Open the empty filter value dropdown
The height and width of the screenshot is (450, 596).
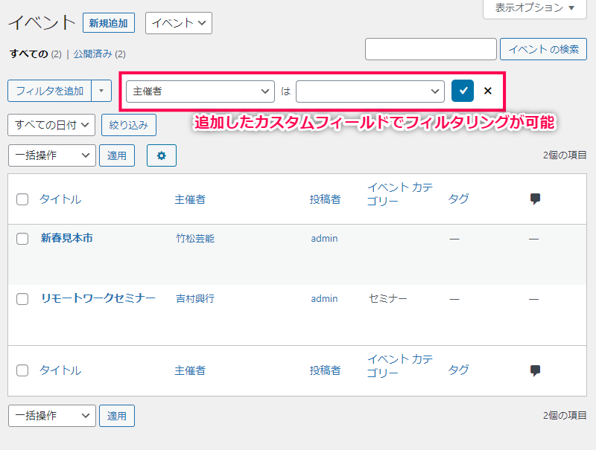pyautogui.click(x=370, y=91)
